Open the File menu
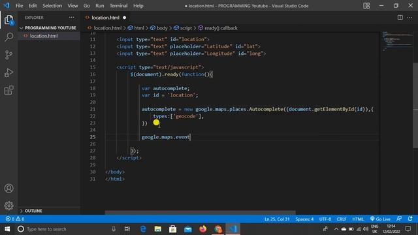Screen dimensions: 418x235 coord(19,6)
